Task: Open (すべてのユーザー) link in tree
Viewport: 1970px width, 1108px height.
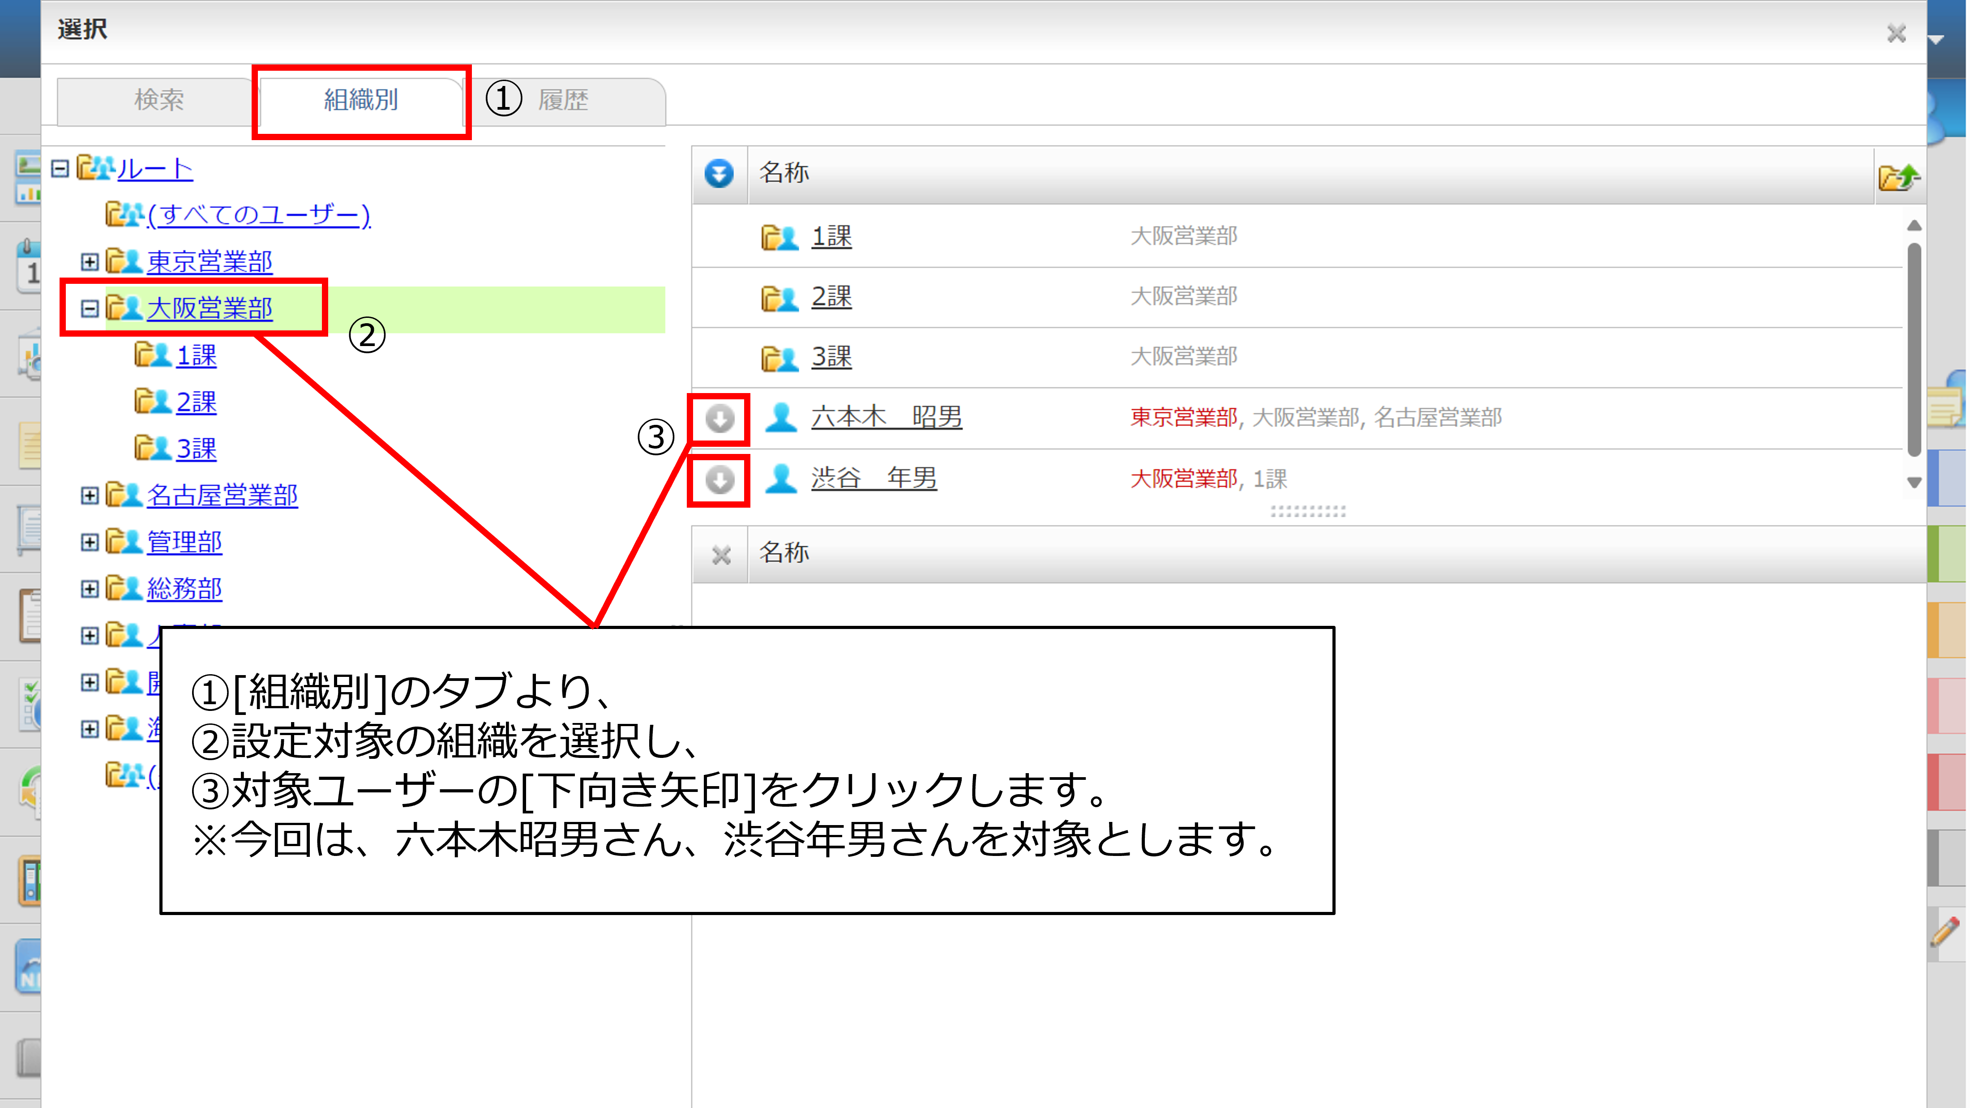Action: tap(258, 215)
